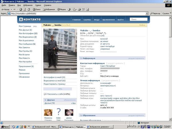Open Моя Страница sidebar link
172x129 pixels.
point(25,26)
